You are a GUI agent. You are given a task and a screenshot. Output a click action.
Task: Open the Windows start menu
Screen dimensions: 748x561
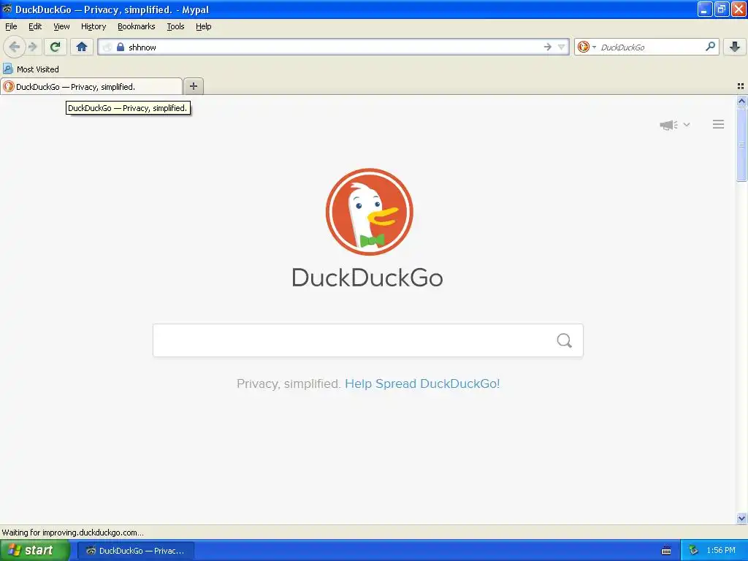(35, 550)
